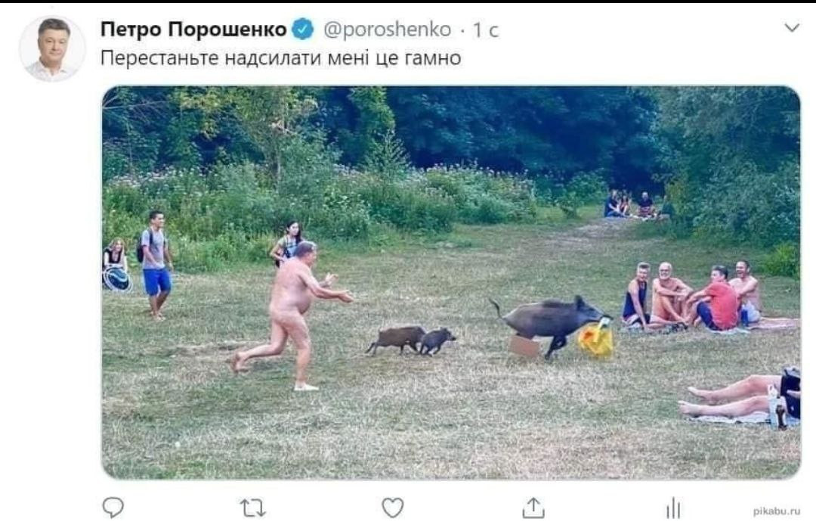View tweet analytics bar chart icon

click(673, 508)
